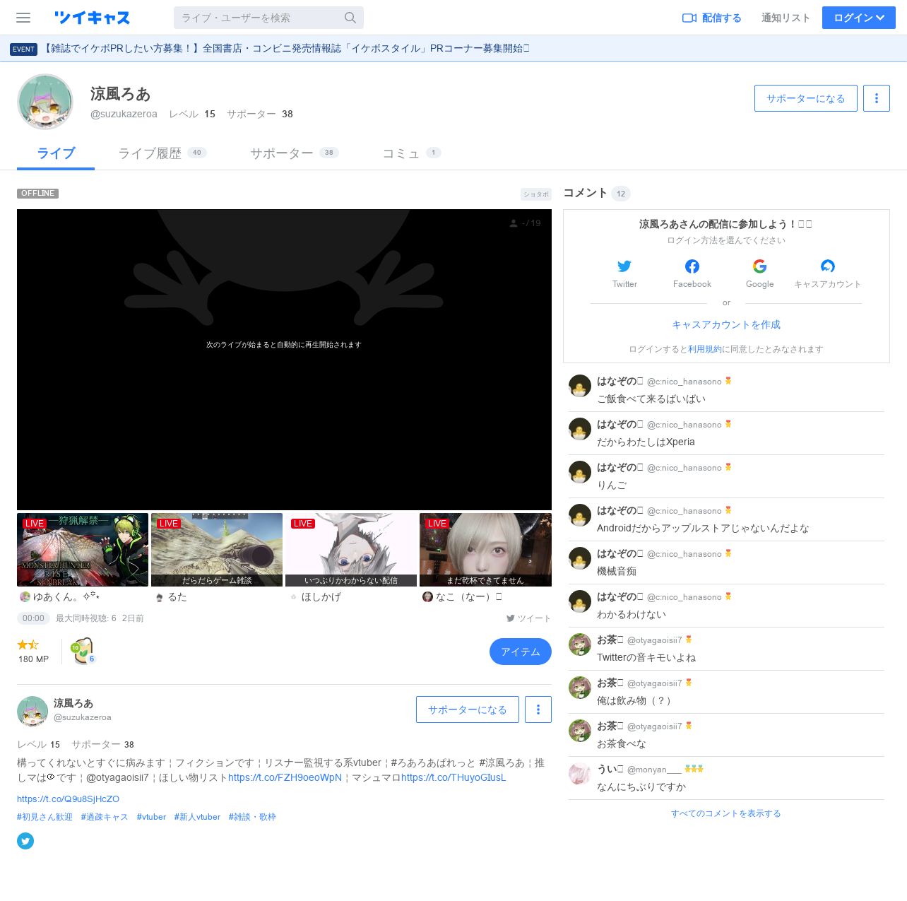Click avatar on Androidだから comment

coord(580,515)
